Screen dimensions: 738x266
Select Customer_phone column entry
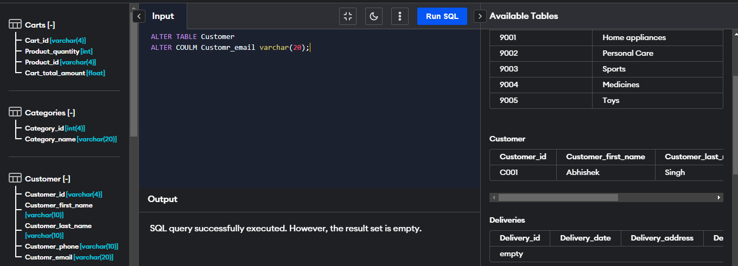tap(72, 246)
